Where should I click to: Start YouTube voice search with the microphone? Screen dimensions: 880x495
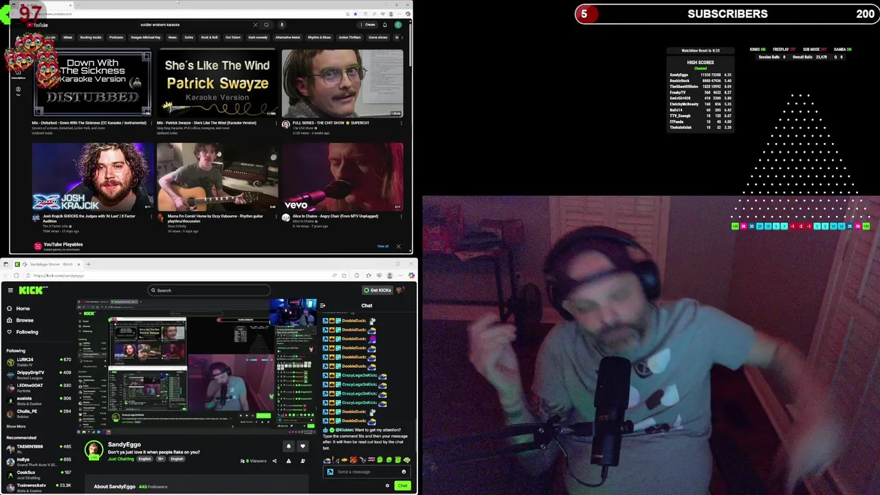(x=282, y=25)
